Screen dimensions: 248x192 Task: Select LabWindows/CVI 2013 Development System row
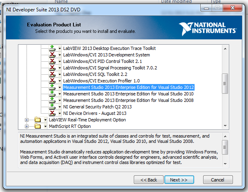point(106,55)
